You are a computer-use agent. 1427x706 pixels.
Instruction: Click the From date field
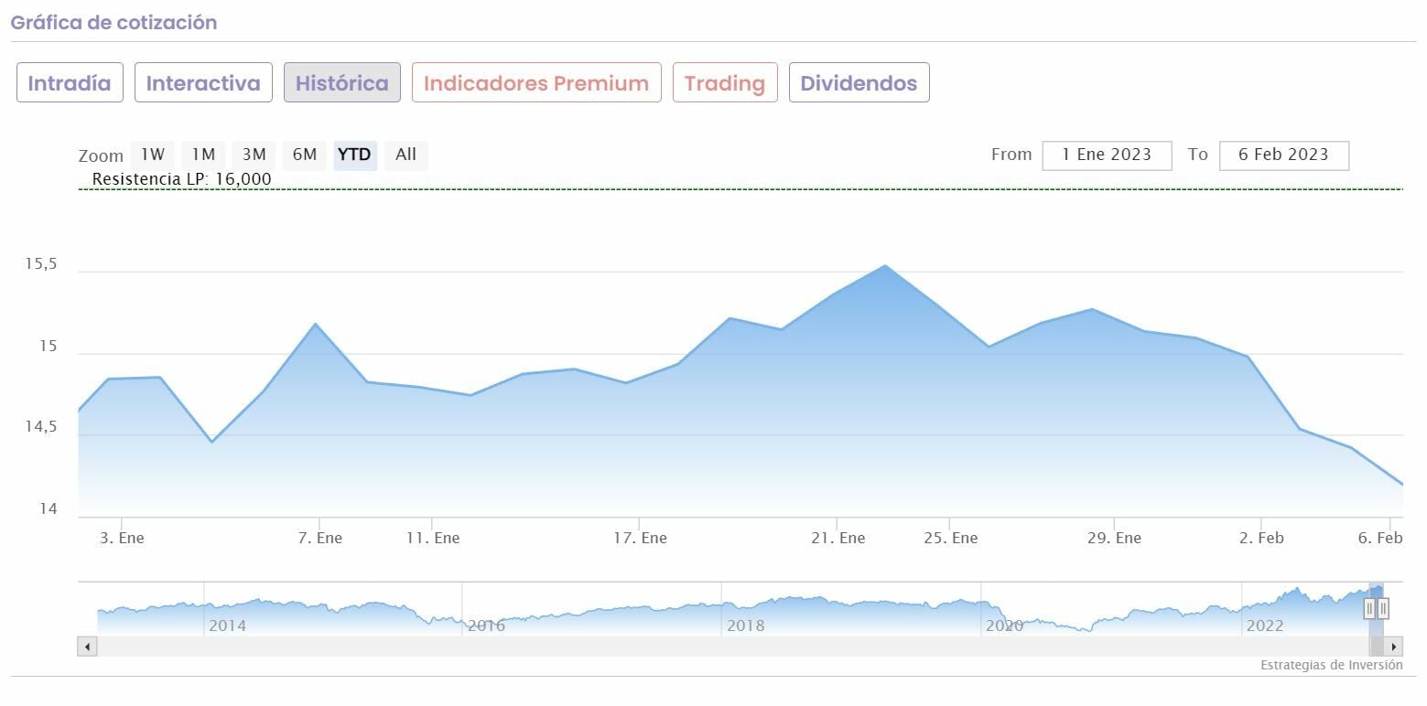[1107, 155]
